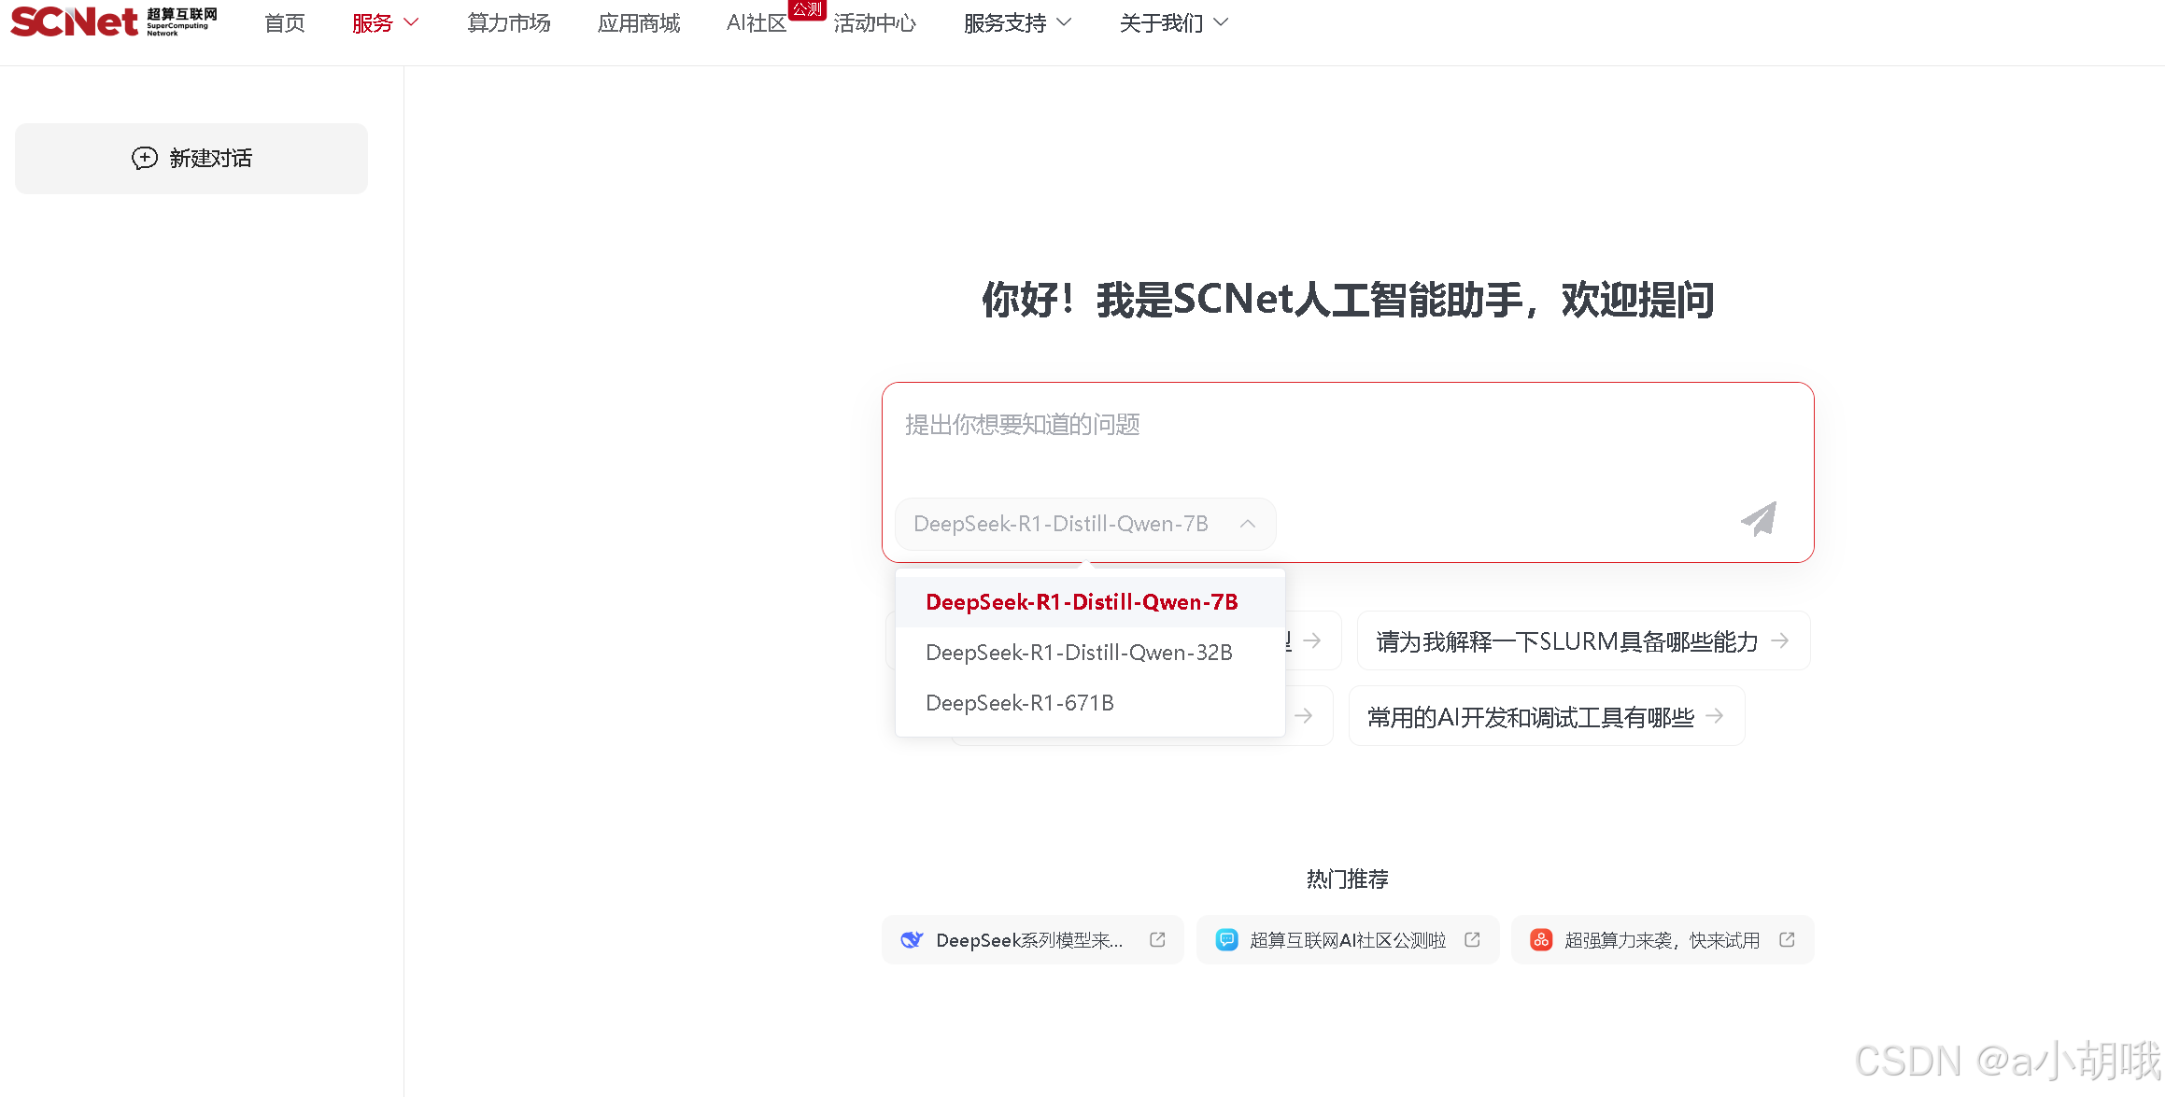Screen dimensions: 2165x1097
Task: Go to AI社区 in top navigation
Action: coord(757,22)
